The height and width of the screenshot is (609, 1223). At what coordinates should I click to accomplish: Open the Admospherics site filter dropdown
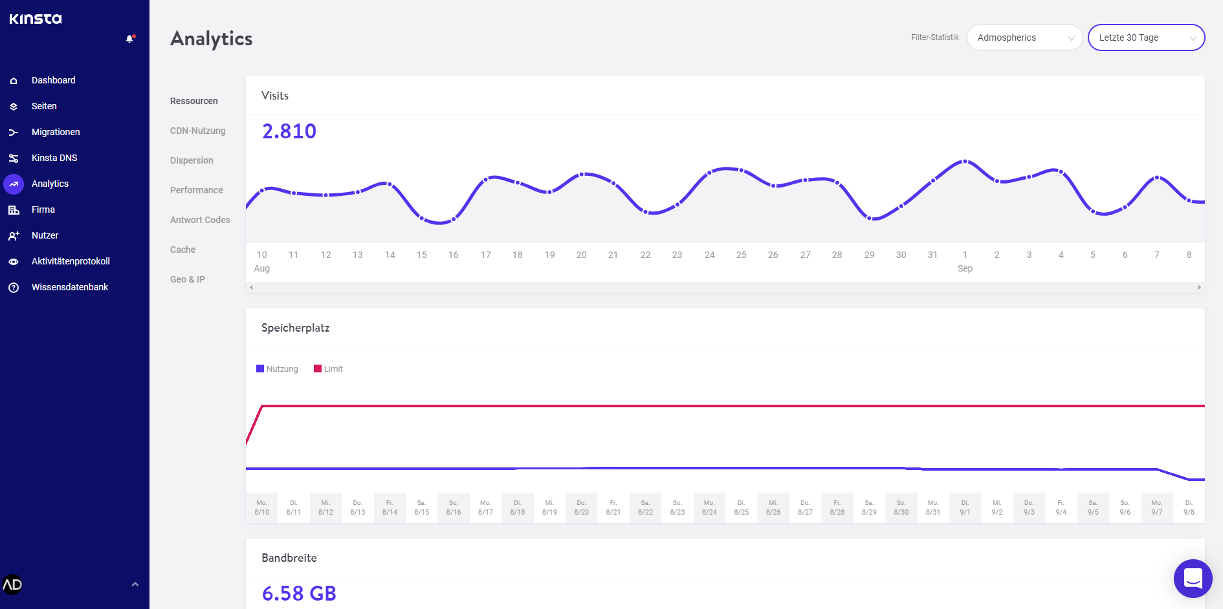tap(1024, 37)
